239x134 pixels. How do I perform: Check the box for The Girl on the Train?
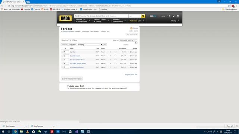point(62,60)
